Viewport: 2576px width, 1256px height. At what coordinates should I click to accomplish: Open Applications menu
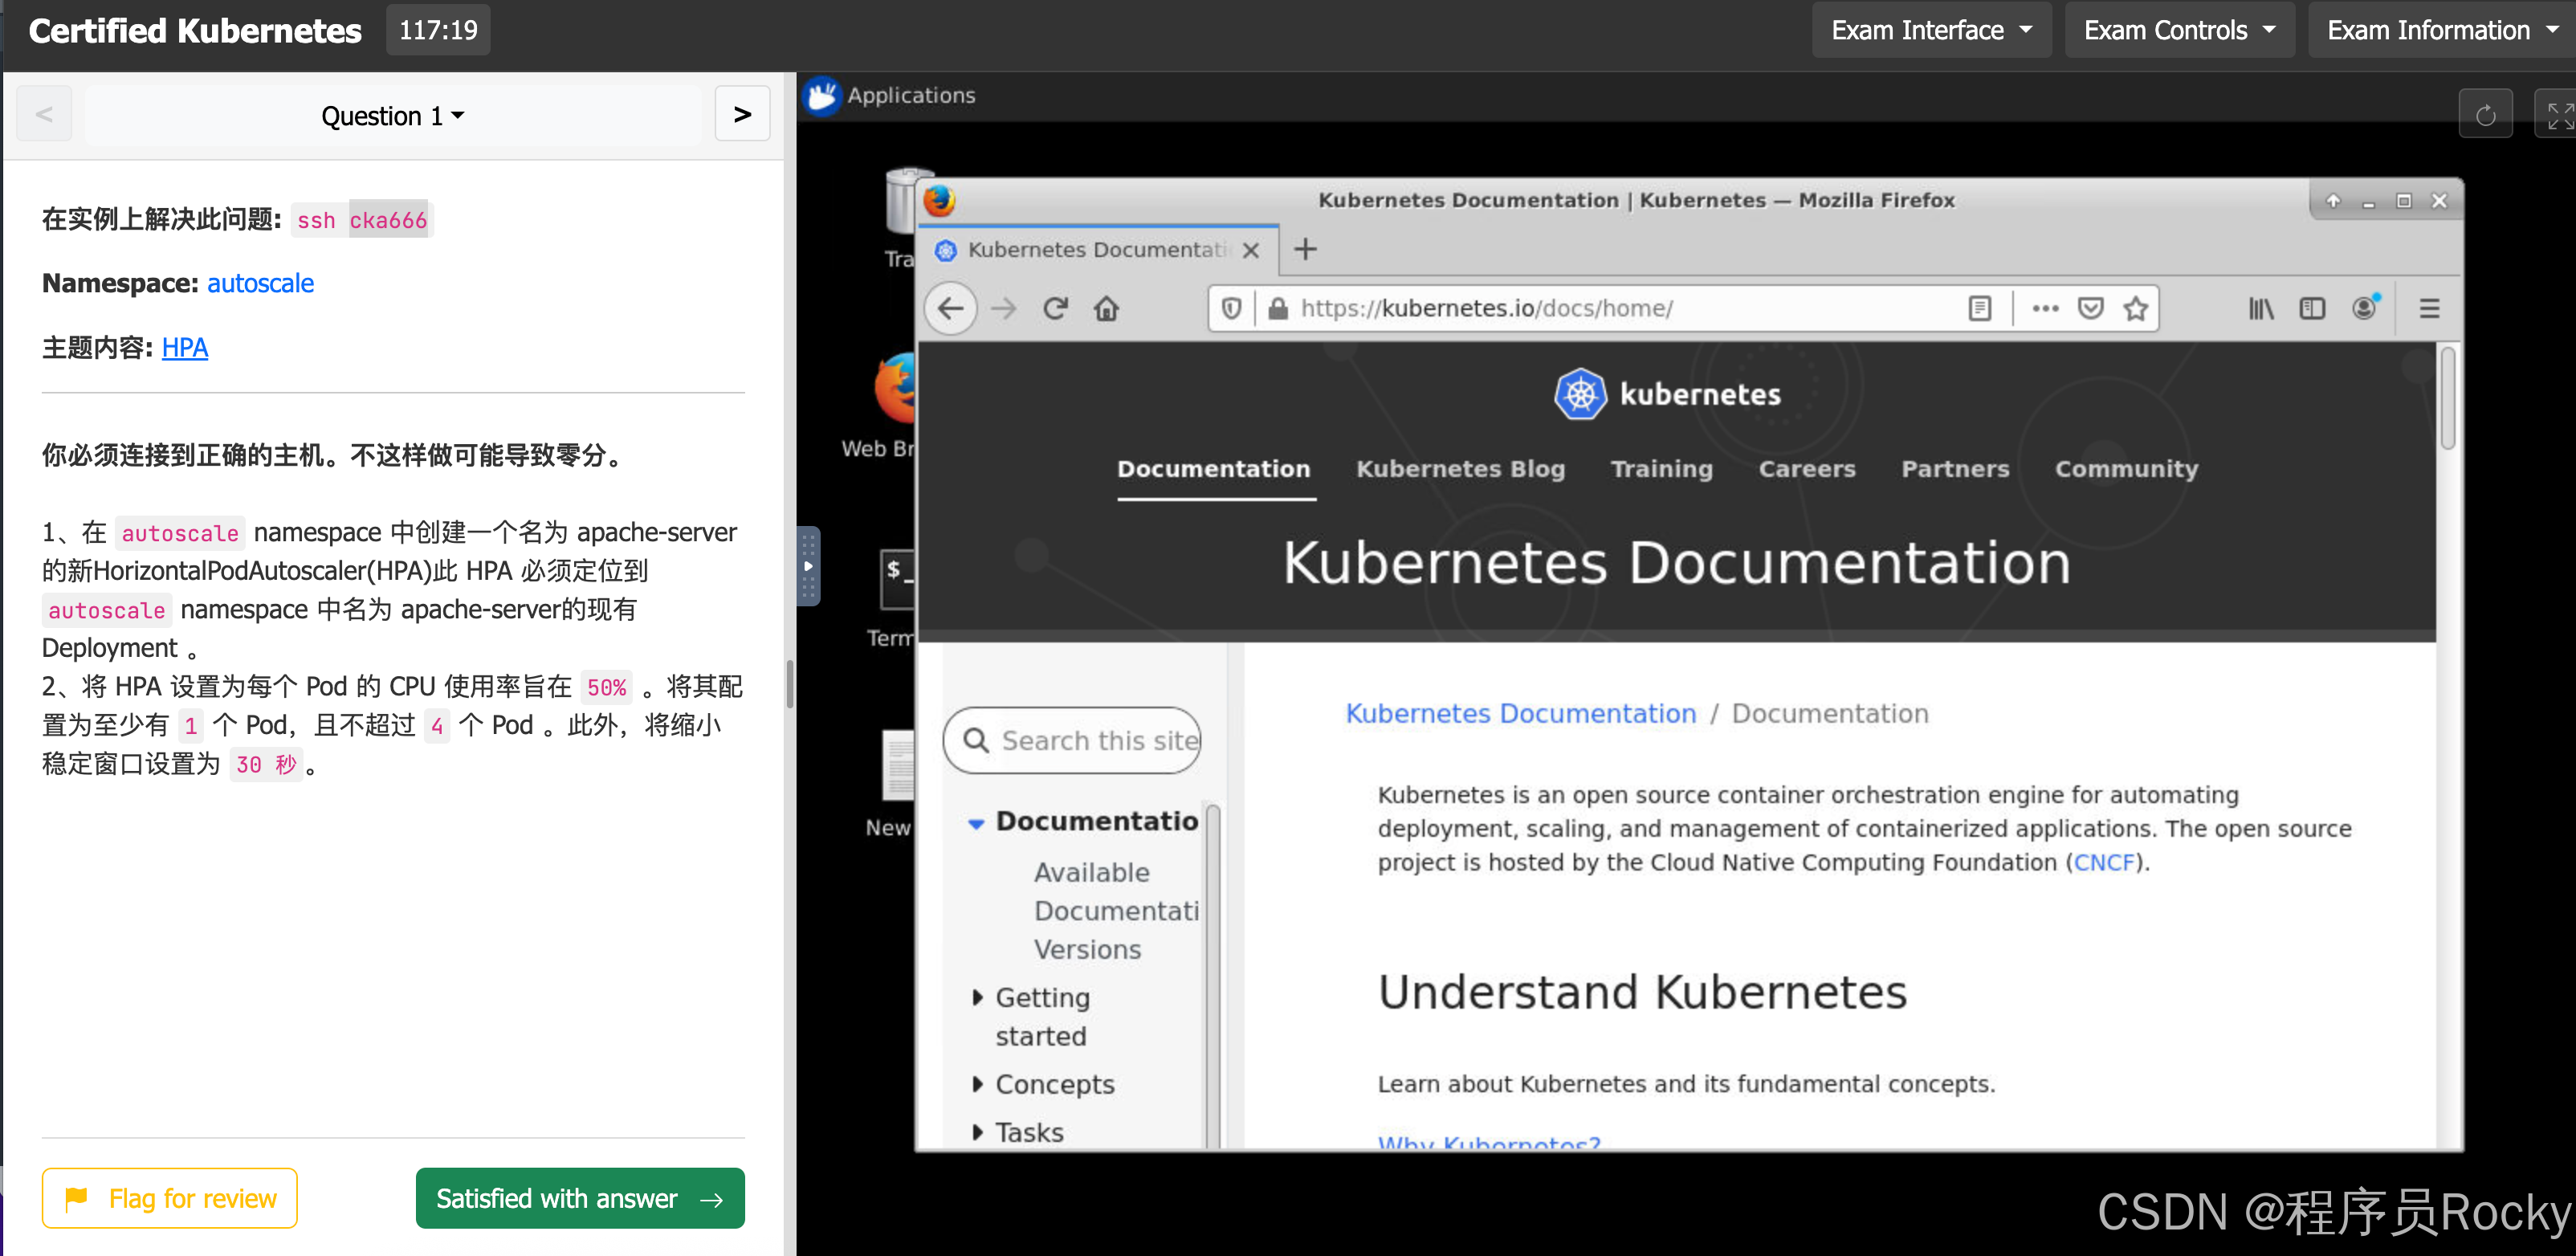pyautogui.click(x=890, y=95)
